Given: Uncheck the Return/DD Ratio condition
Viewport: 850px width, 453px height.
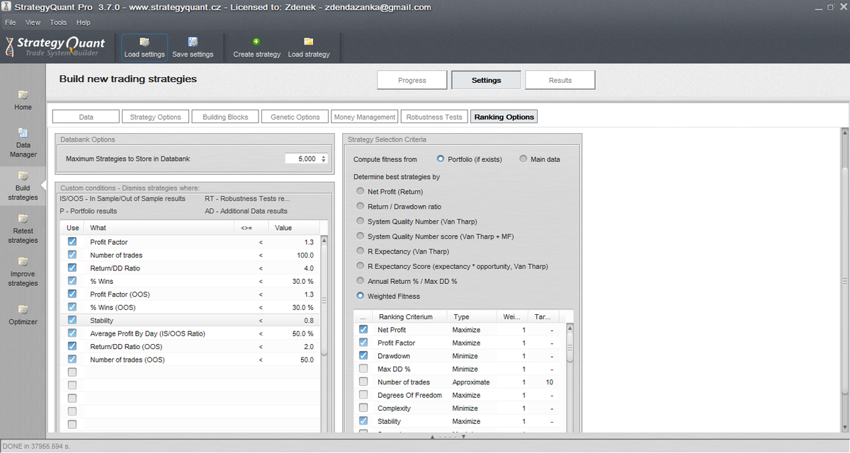Looking at the screenshot, I should [x=72, y=268].
